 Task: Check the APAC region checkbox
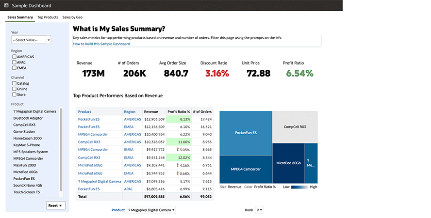pos(14,62)
